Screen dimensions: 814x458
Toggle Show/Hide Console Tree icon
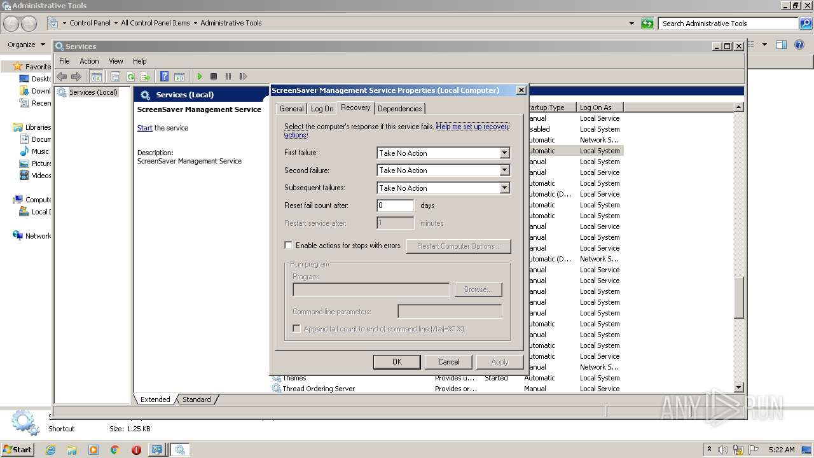(x=96, y=76)
